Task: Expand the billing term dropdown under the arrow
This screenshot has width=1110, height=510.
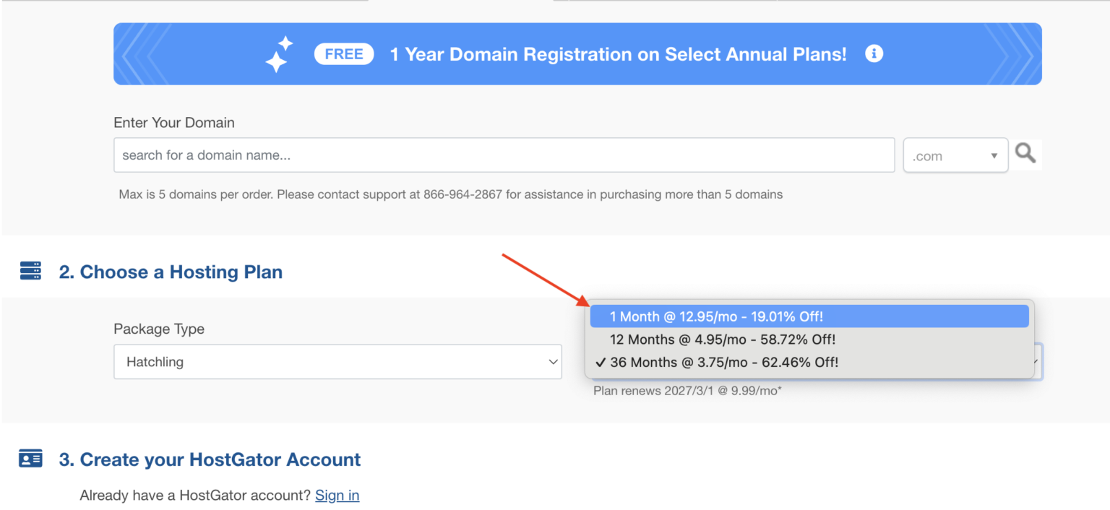Action: (1037, 362)
